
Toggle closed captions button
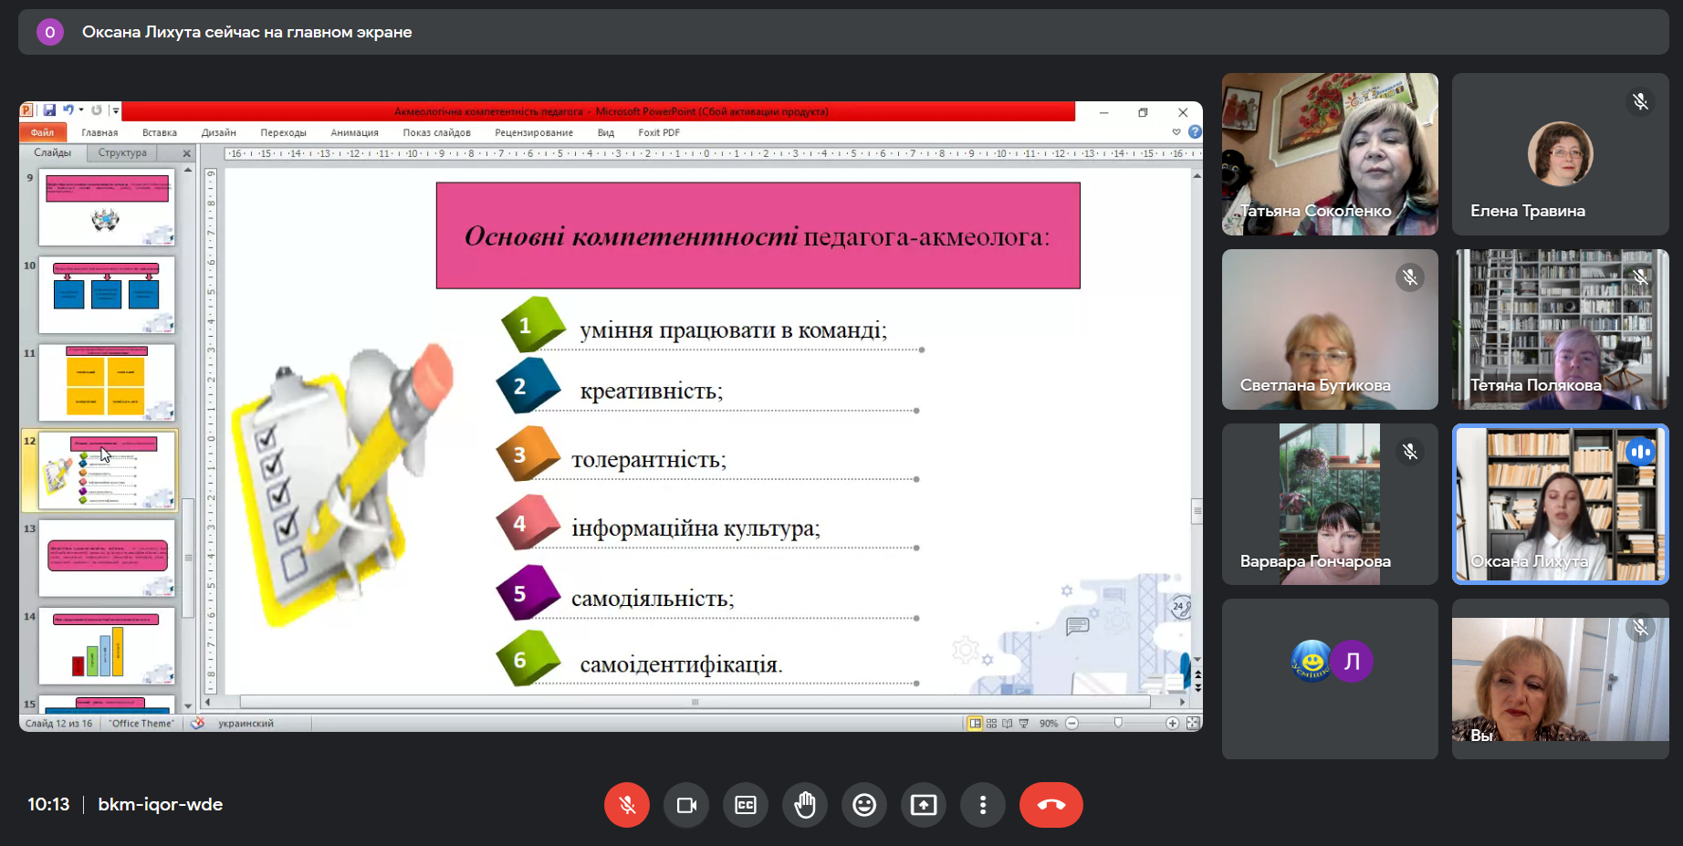(746, 805)
